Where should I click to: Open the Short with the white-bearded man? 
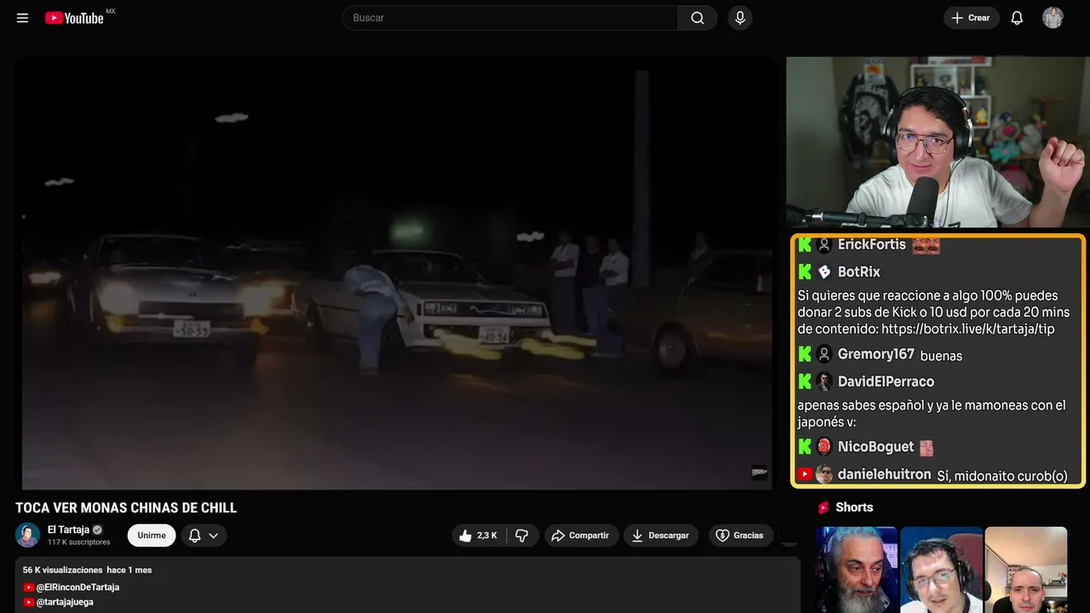click(857, 570)
